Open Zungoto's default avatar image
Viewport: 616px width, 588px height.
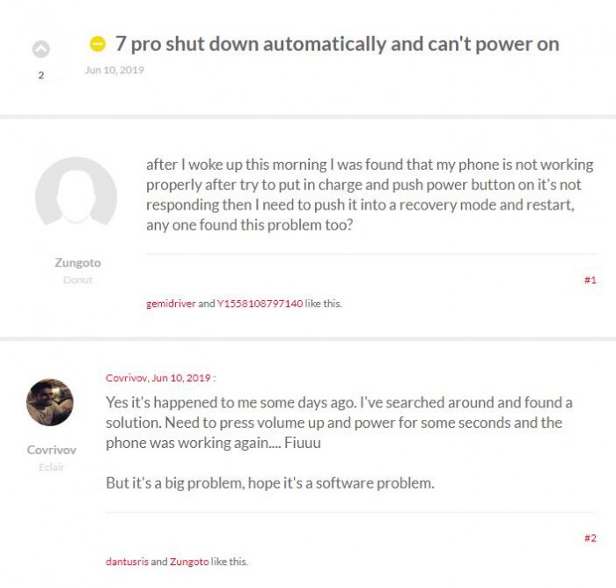point(77,199)
